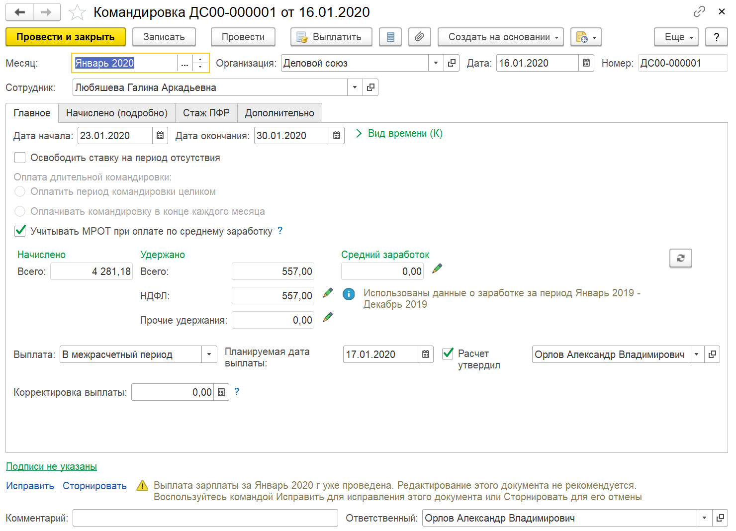Toggle Освободить ставку на период отсутствия
The image size is (736, 531).
point(20,158)
